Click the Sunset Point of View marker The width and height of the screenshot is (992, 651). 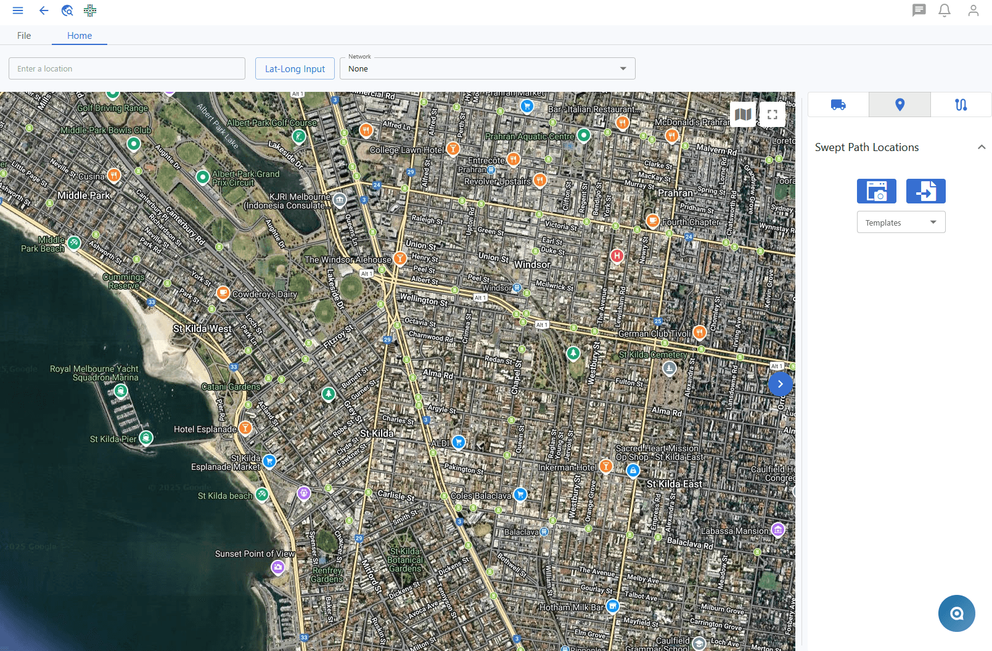(x=278, y=567)
